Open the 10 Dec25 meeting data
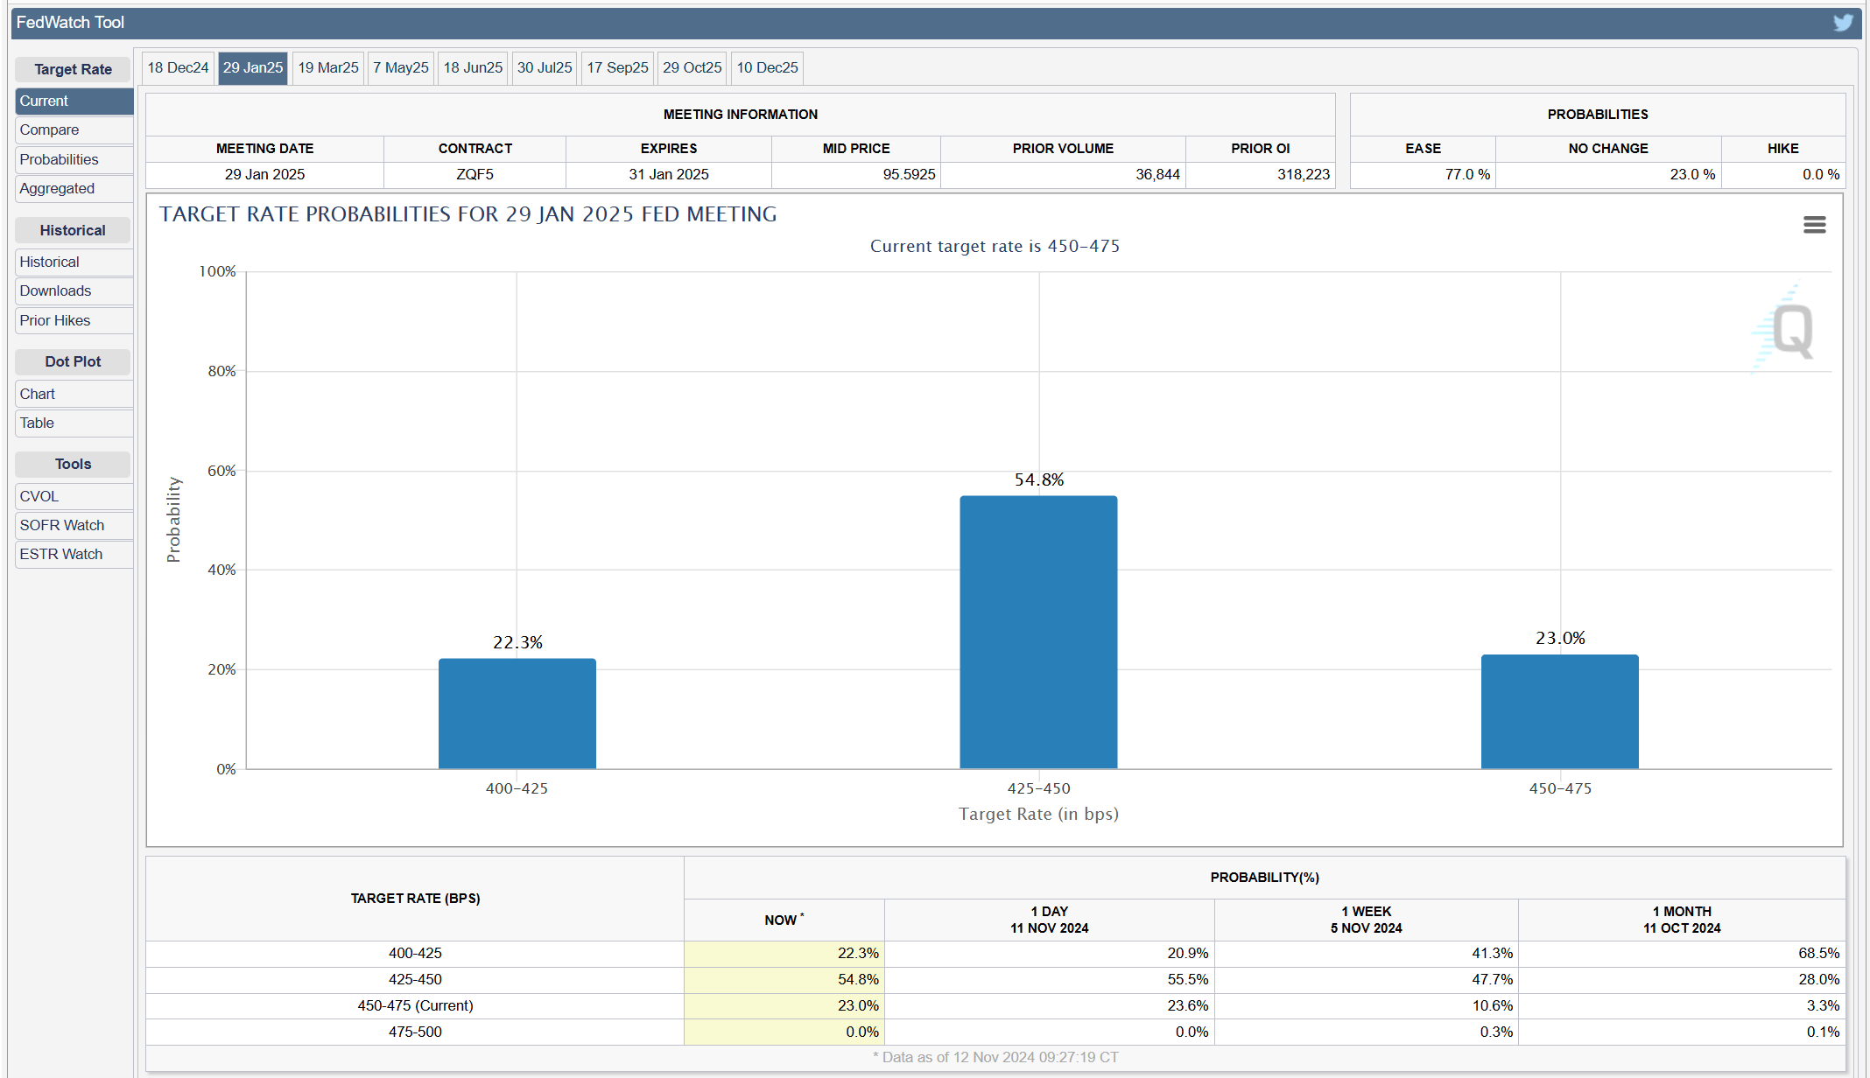The image size is (1870, 1078). click(x=766, y=67)
